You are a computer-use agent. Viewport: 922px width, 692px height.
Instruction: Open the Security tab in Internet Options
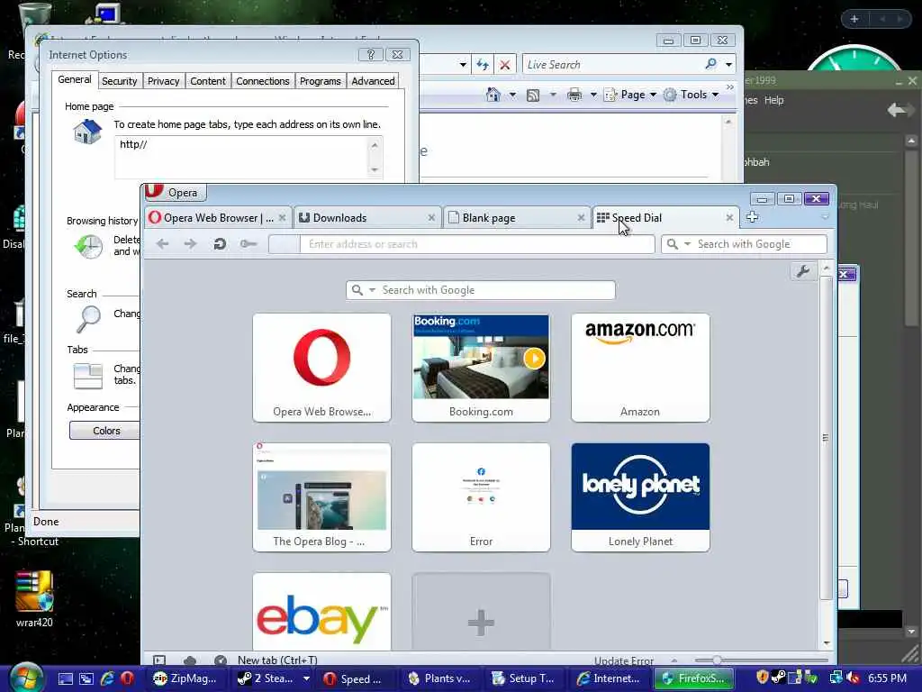120,81
